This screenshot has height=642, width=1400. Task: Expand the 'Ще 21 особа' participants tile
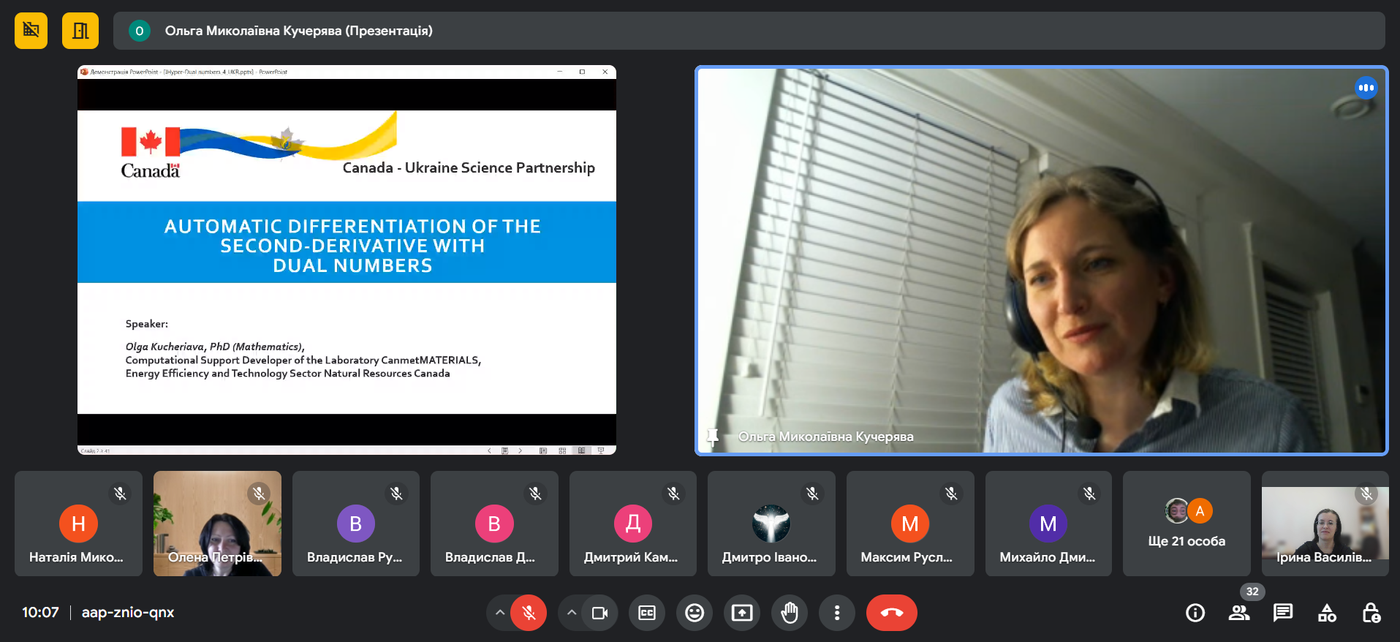[1187, 524]
